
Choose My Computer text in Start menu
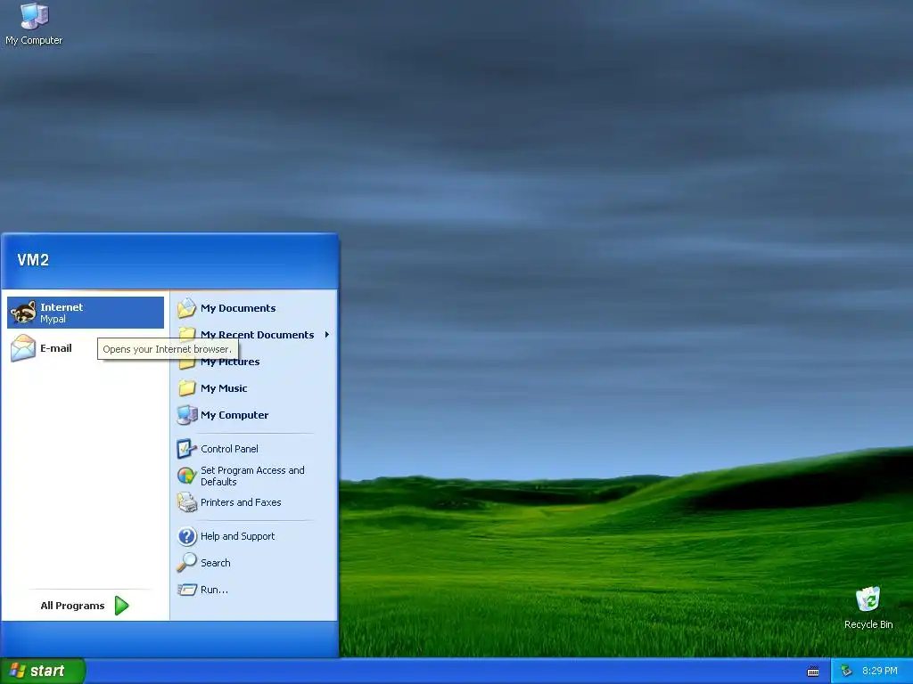coord(234,415)
